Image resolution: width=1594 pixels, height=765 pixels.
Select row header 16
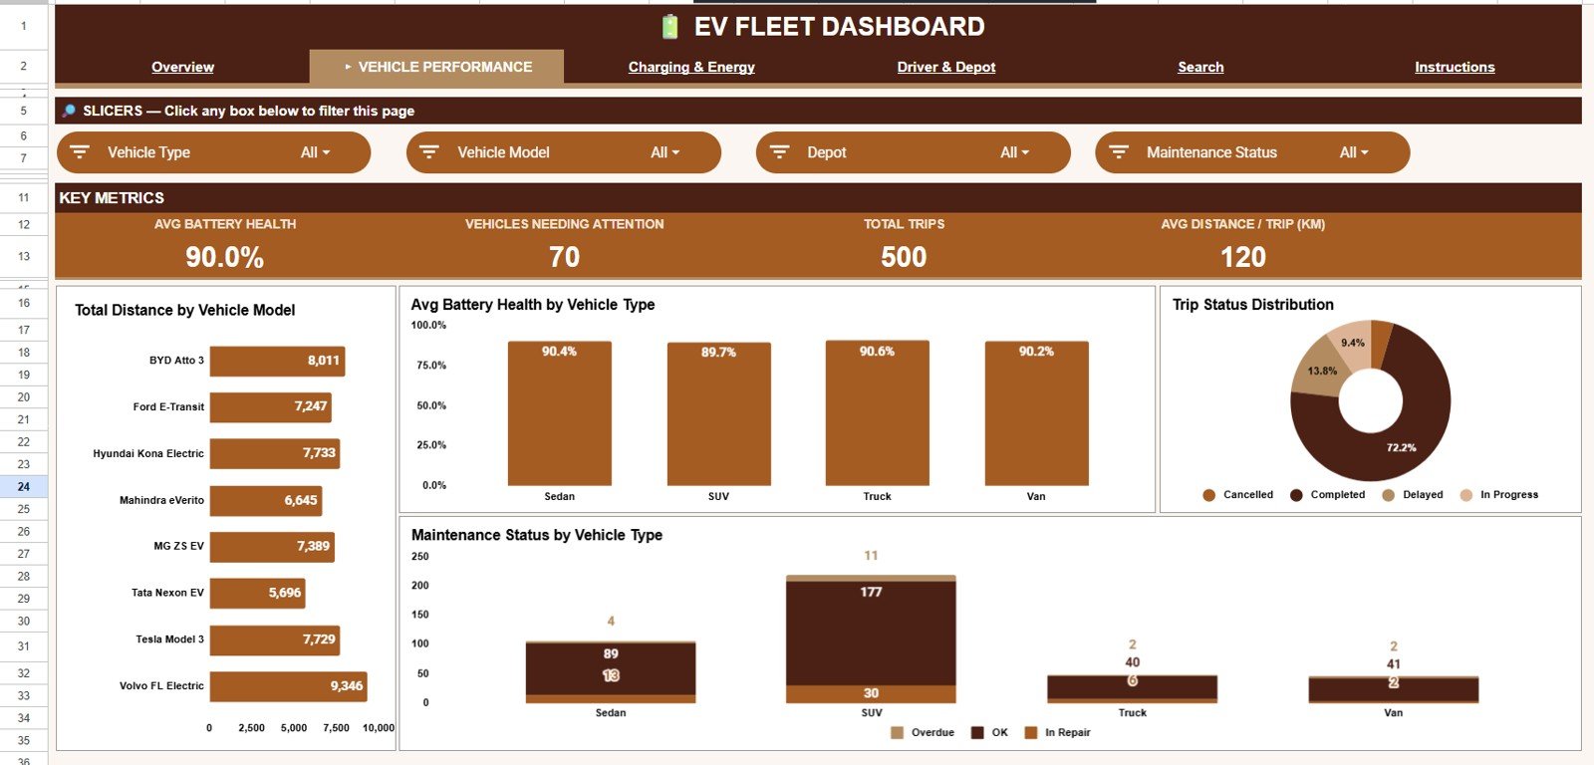point(24,303)
